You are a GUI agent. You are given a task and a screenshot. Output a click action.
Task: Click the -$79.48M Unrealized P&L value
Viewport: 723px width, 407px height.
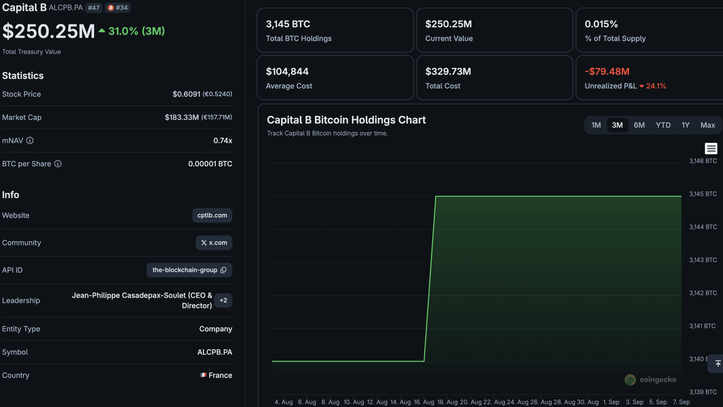point(607,71)
